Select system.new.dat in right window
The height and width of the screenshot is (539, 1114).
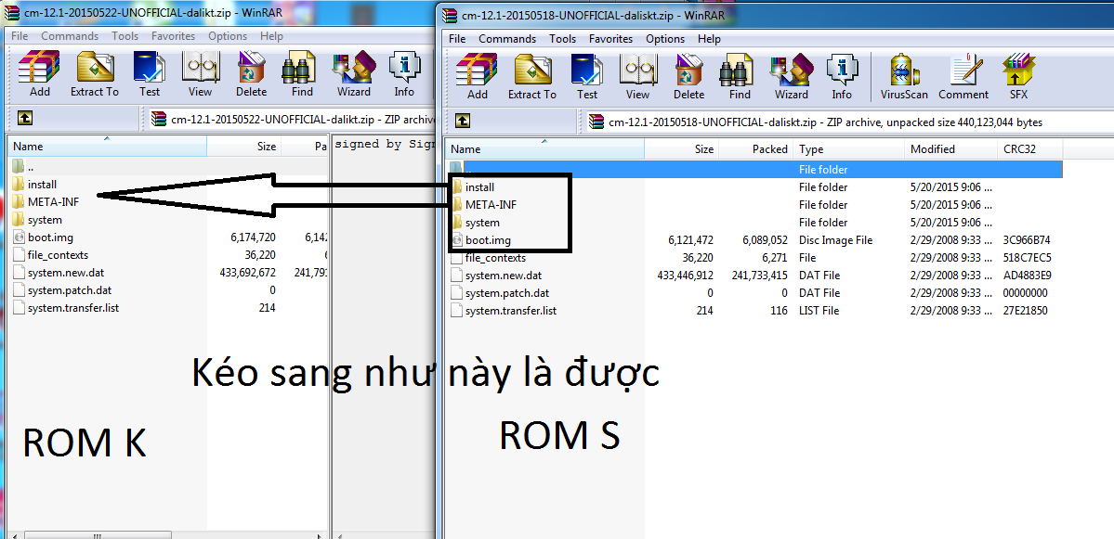click(x=496, y=276)
